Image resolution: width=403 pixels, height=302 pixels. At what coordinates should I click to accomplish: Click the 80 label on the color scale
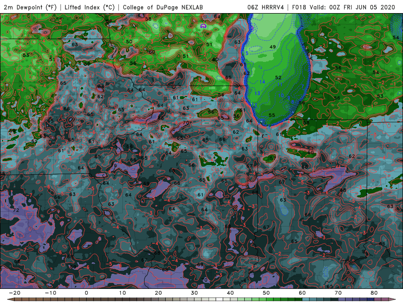374,293
